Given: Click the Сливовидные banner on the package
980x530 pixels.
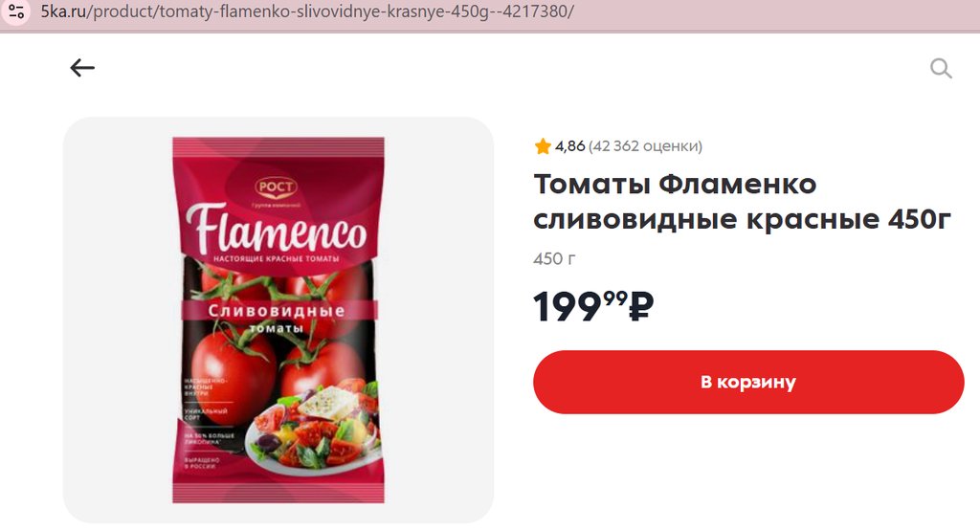Looking at the screenshot, I should pyautogui.click(x=278, y=311).
